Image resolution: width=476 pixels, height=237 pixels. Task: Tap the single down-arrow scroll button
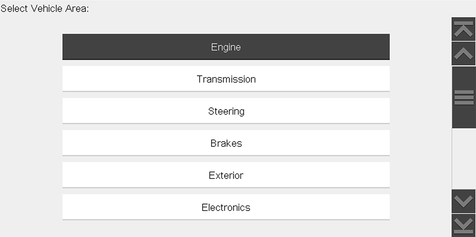[464, 202]
